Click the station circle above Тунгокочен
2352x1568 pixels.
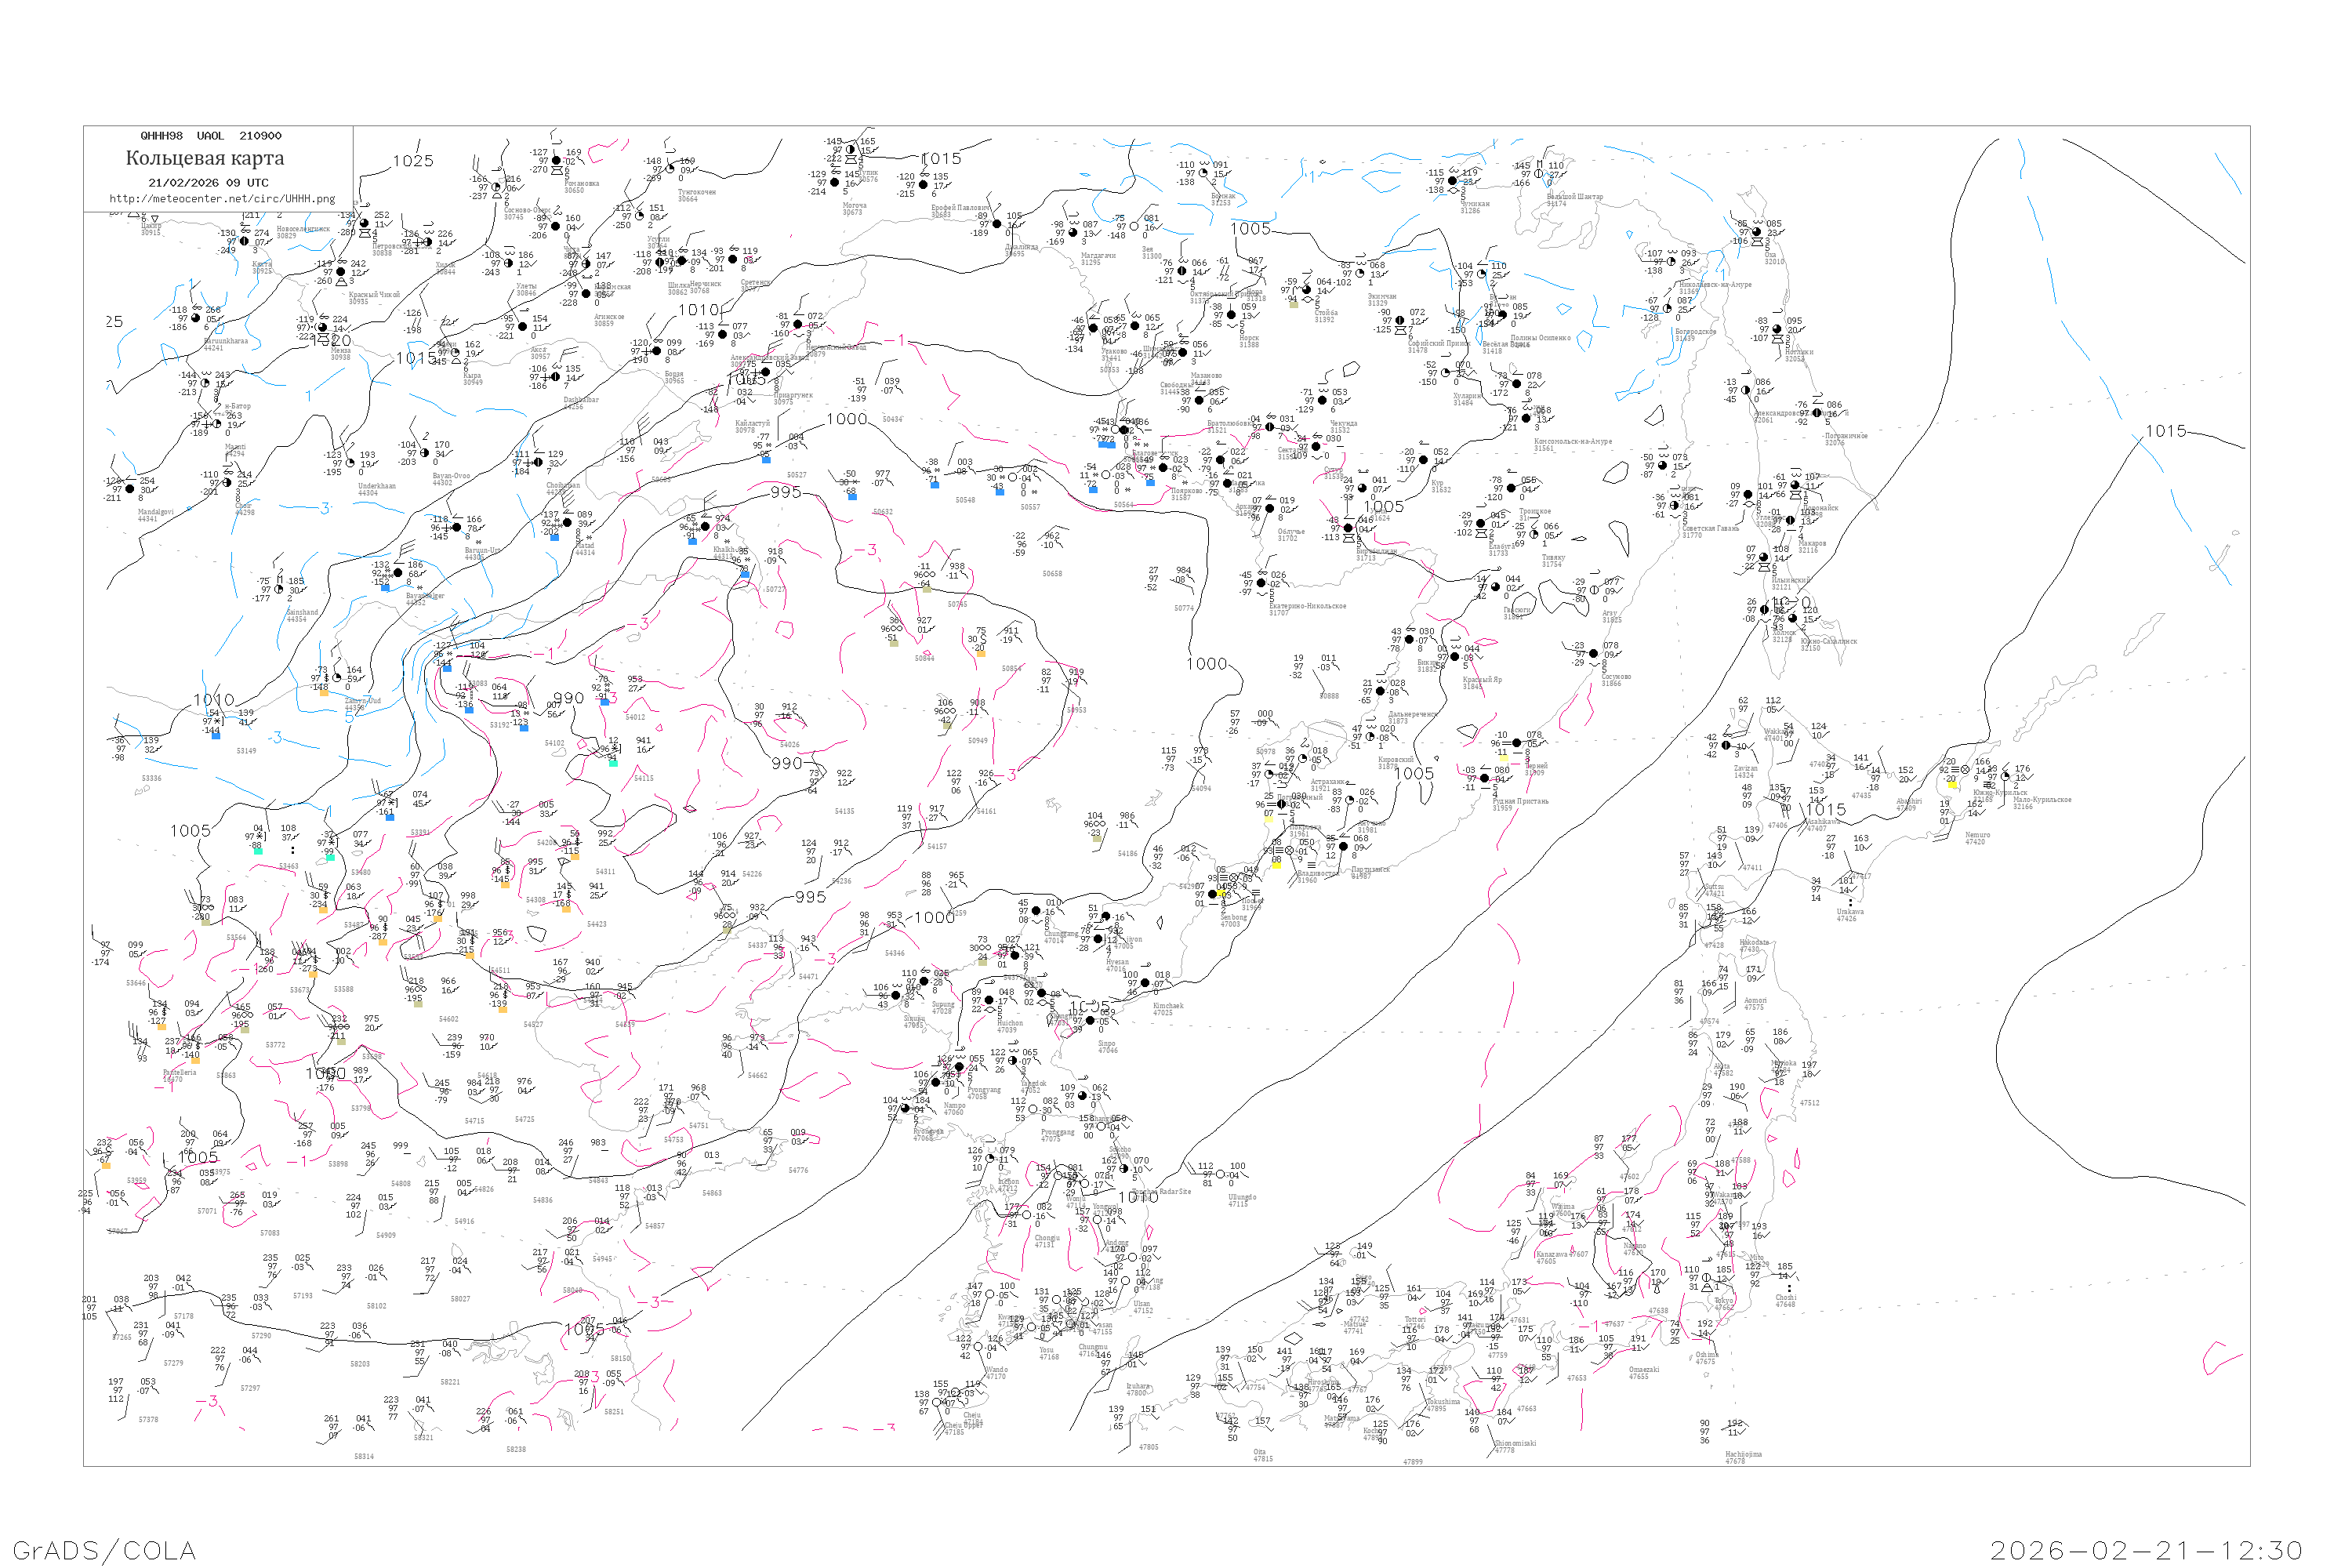point(670,169)
